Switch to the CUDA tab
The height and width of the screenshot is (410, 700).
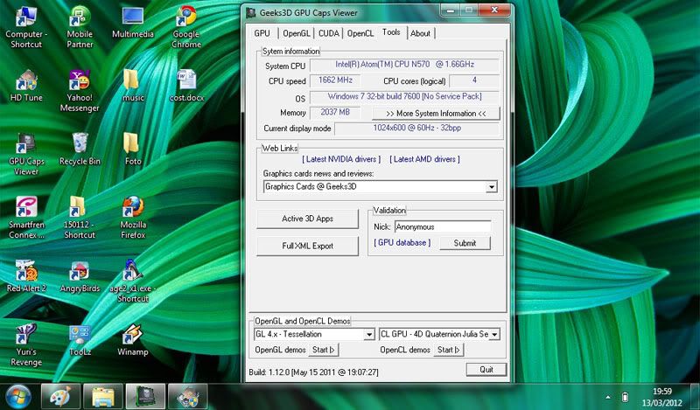(329, 33)
